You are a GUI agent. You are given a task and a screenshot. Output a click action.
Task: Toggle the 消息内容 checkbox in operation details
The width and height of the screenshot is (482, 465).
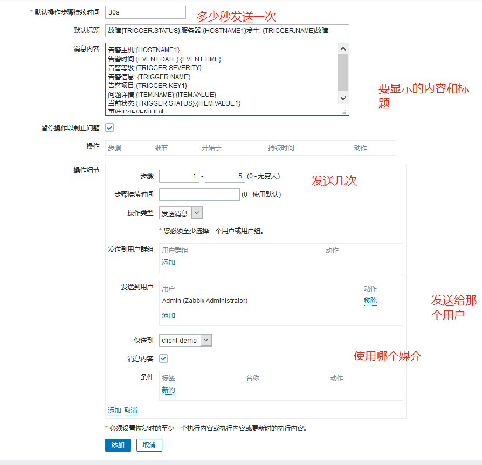click(x=163, y=358)
